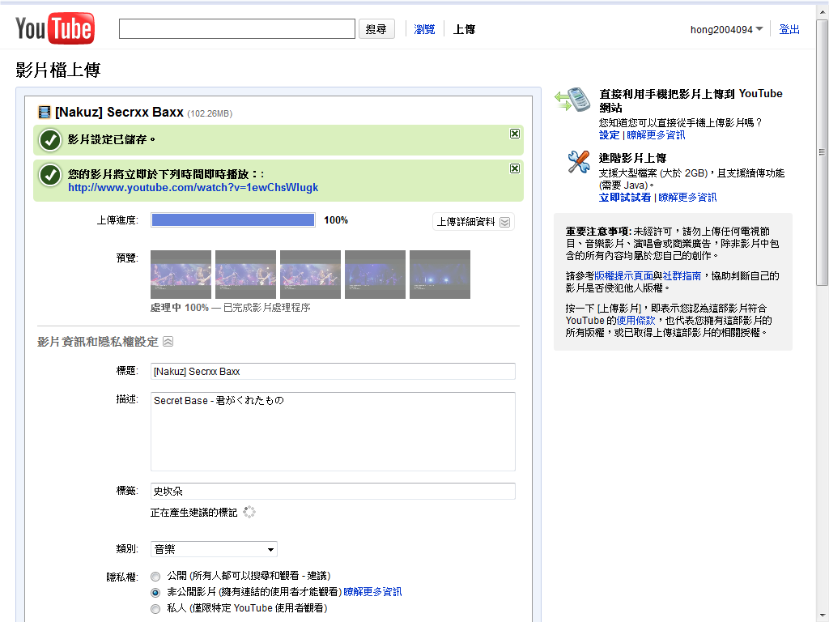Open the 類別 category dropdown
The height and width of the screenshot is (622, 829).
pos(214,549)
